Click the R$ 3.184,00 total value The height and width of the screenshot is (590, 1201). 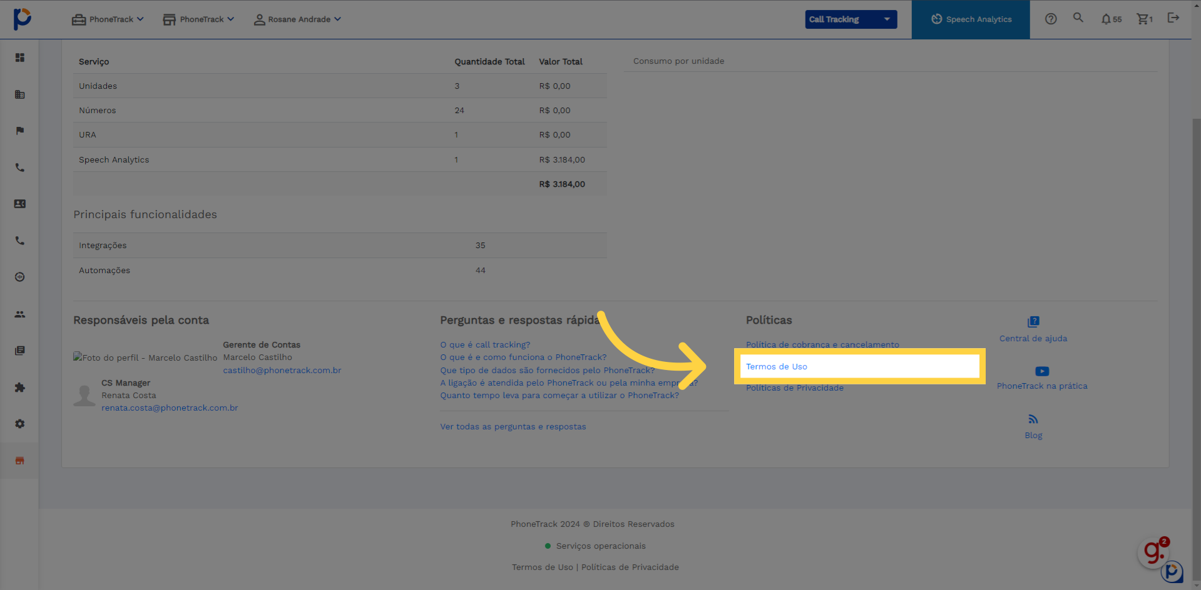coord(562,184)
